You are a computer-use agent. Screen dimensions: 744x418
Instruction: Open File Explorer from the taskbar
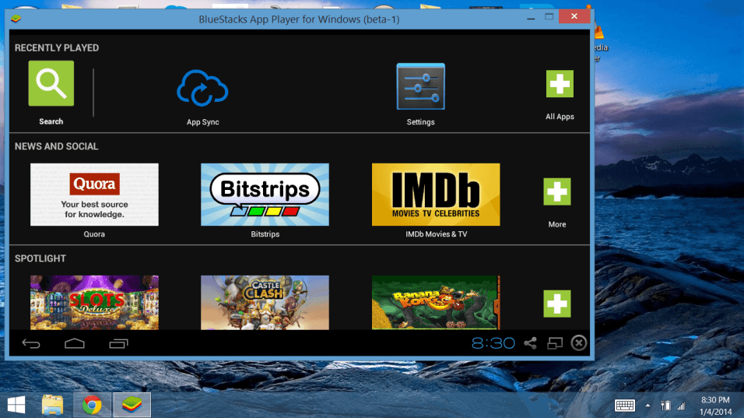pos(52,406)
